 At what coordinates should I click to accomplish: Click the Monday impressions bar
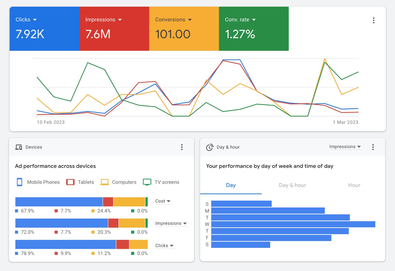click(268, 211)
